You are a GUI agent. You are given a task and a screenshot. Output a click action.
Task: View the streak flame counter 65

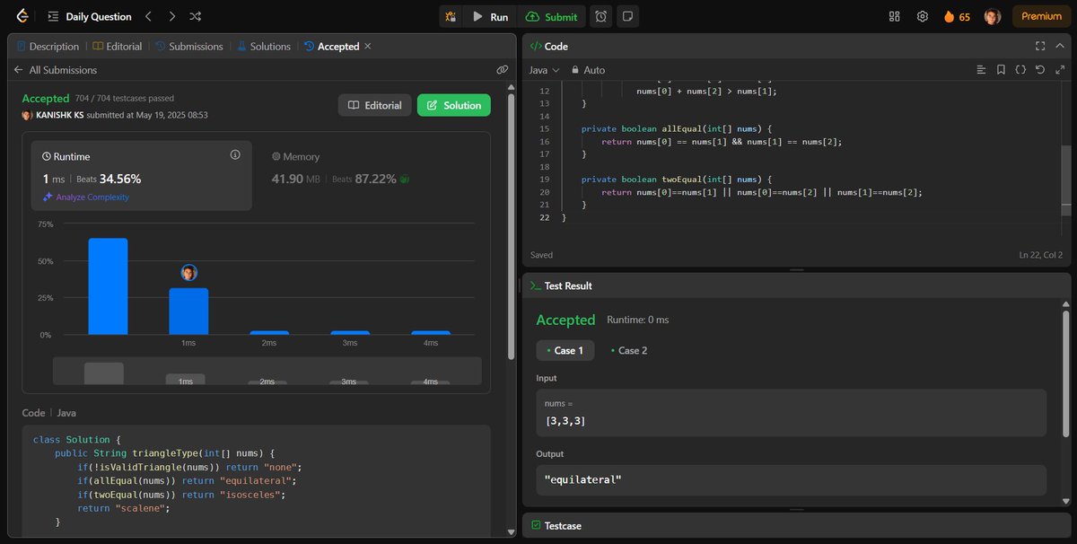coord(957,16)
